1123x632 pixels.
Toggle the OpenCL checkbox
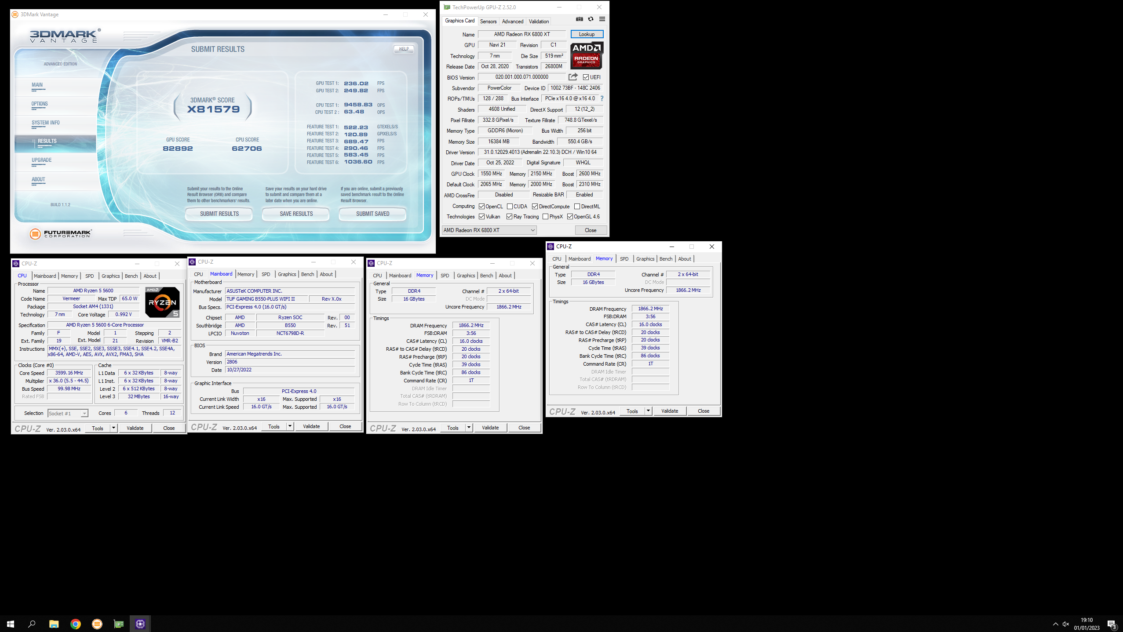[x=481, y=207]
